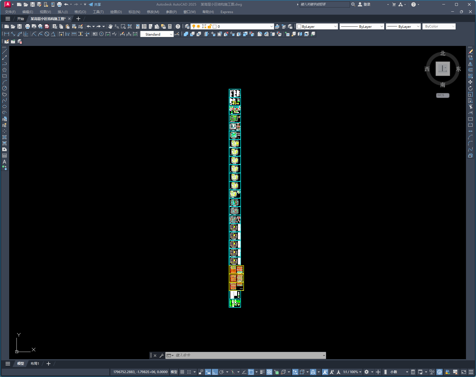Select the Linear dimension tool
This screenshot has height=377, width=476.
pos(6,34)
